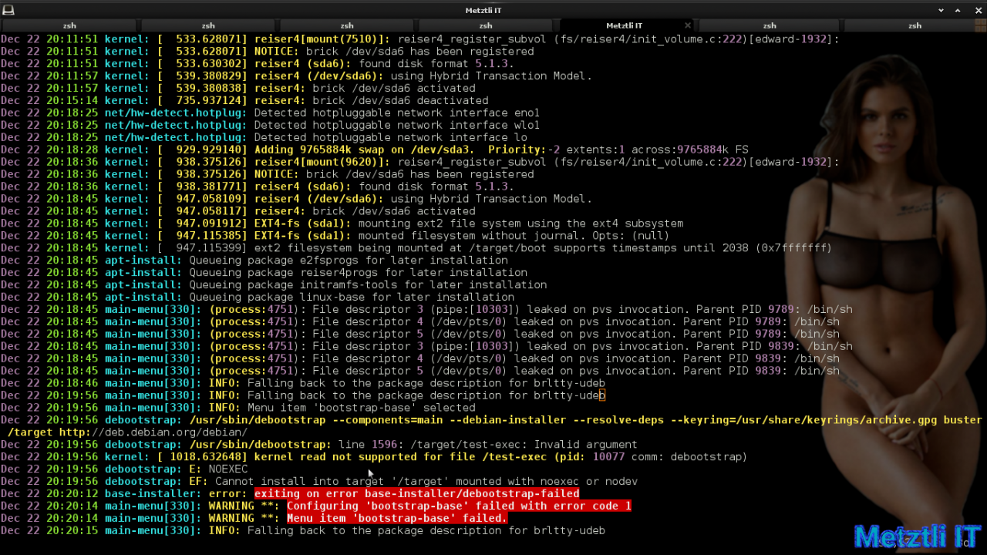987x555 pixels.
Task: Select the Metztli IT tab
Action: pyautogui.click(x=625, y=25)
